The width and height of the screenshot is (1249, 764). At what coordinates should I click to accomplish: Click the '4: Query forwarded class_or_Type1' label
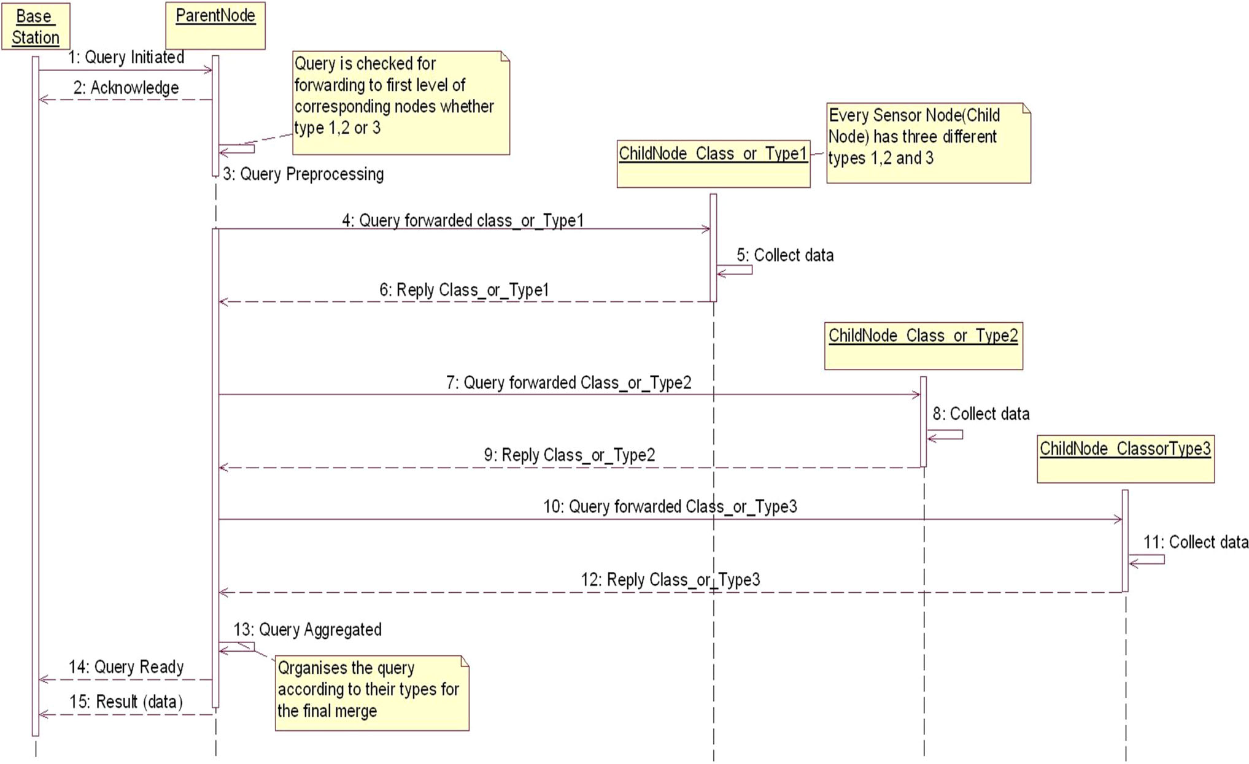pyautogui.click(x=463, y=220)
